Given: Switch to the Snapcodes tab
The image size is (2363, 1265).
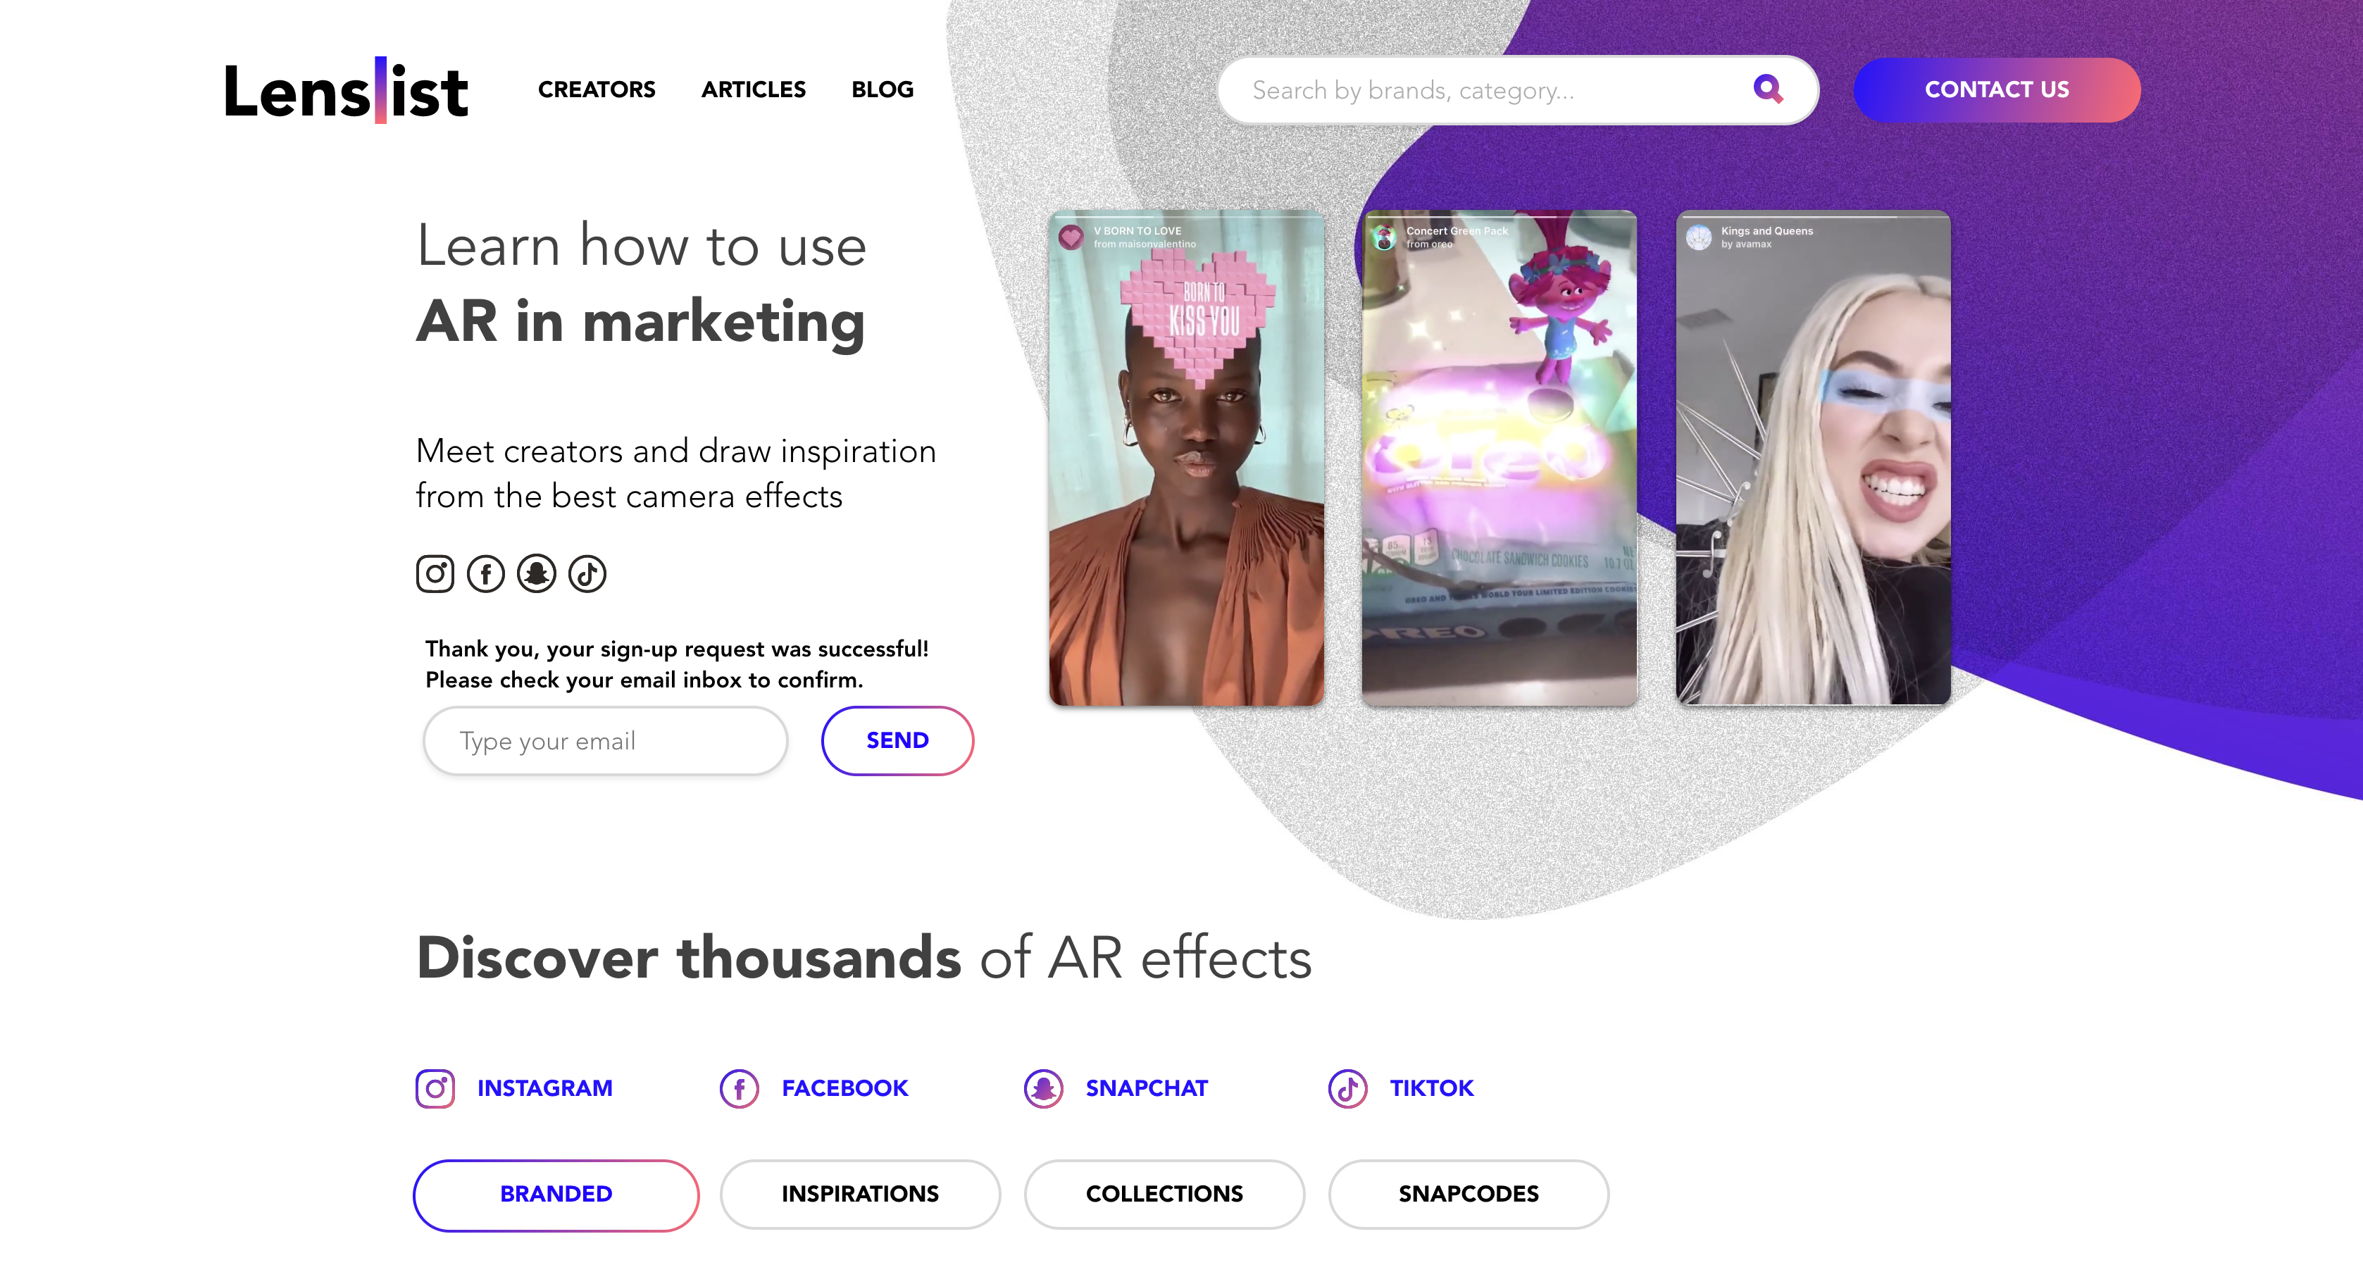Looking at the screenshot, I should tap(1468, 1195).
